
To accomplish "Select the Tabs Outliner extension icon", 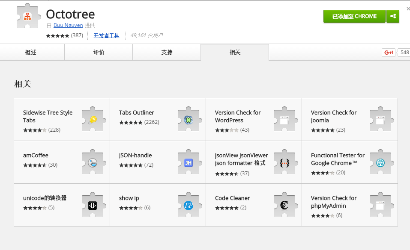I will 189,119.
